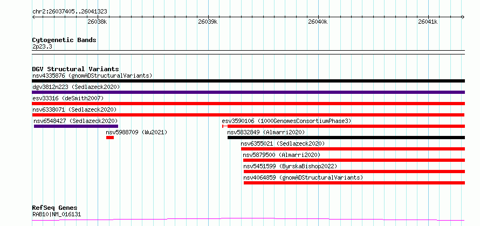Click the red esv33316 variant bar
This screenshot has height=226, width=480.
[248, 104]
